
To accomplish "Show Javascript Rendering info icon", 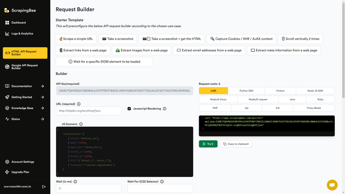I will [x=165, y=109].
